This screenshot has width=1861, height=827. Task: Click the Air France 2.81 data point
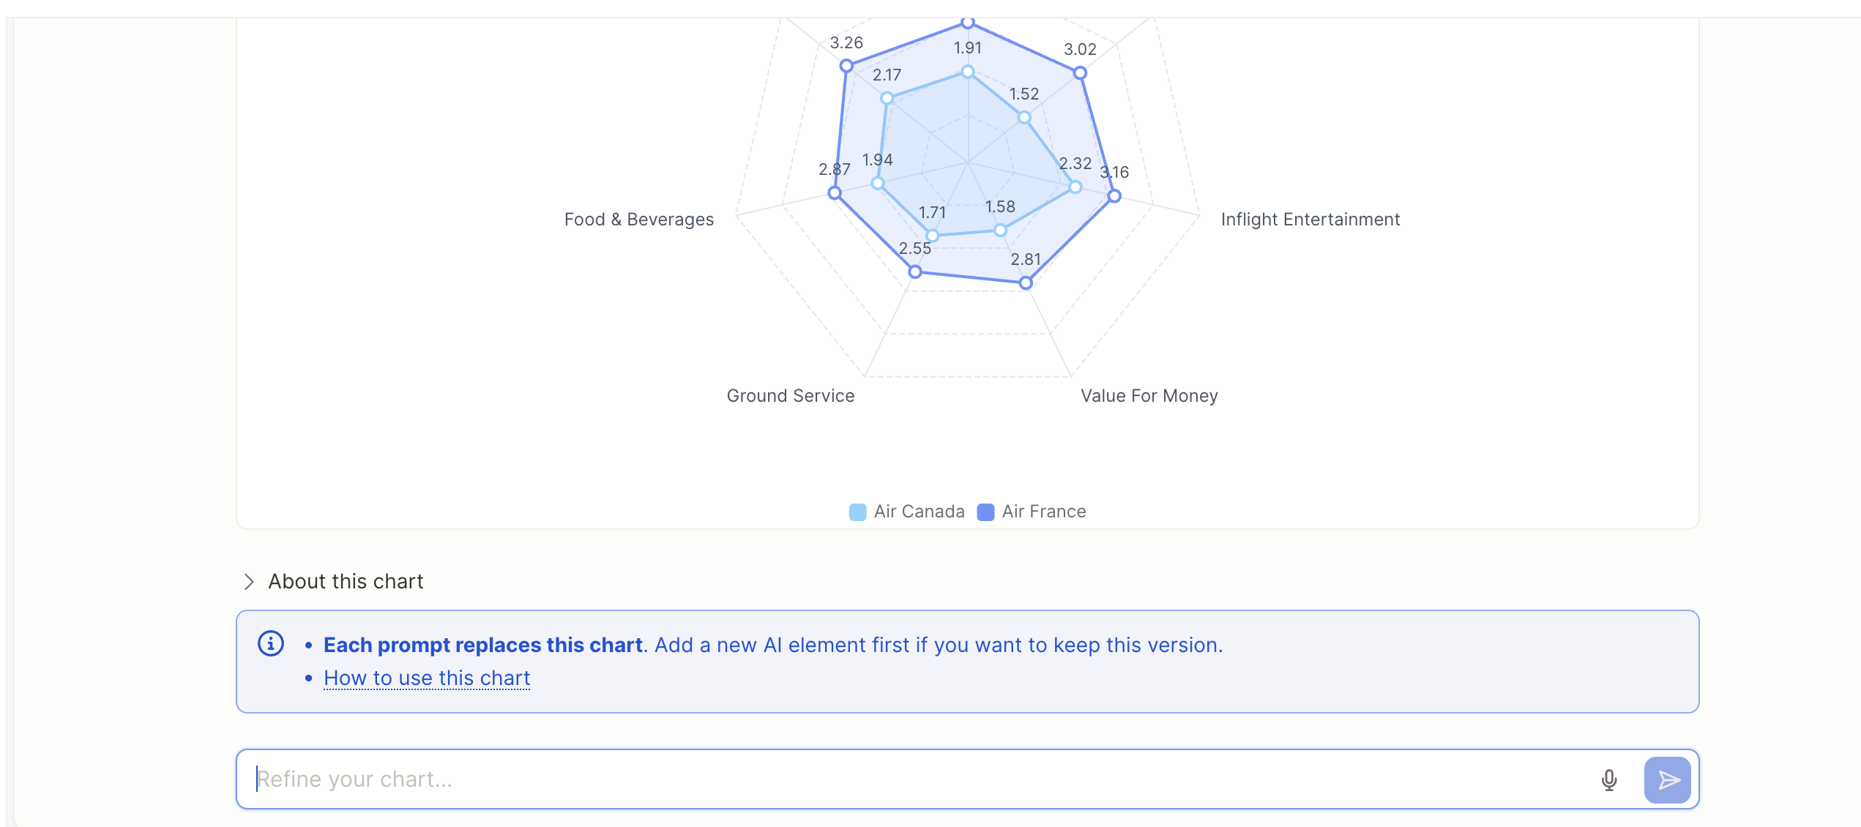(1026, 282)
